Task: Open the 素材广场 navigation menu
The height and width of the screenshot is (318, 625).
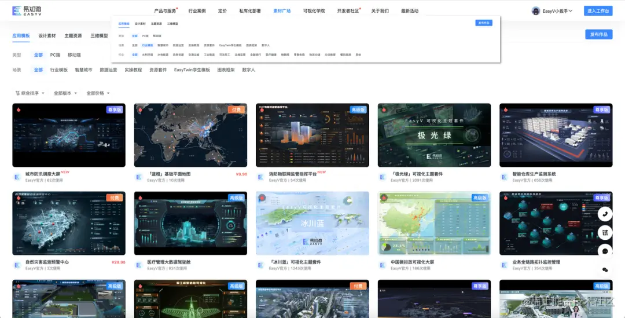Action: click(282, 11)
